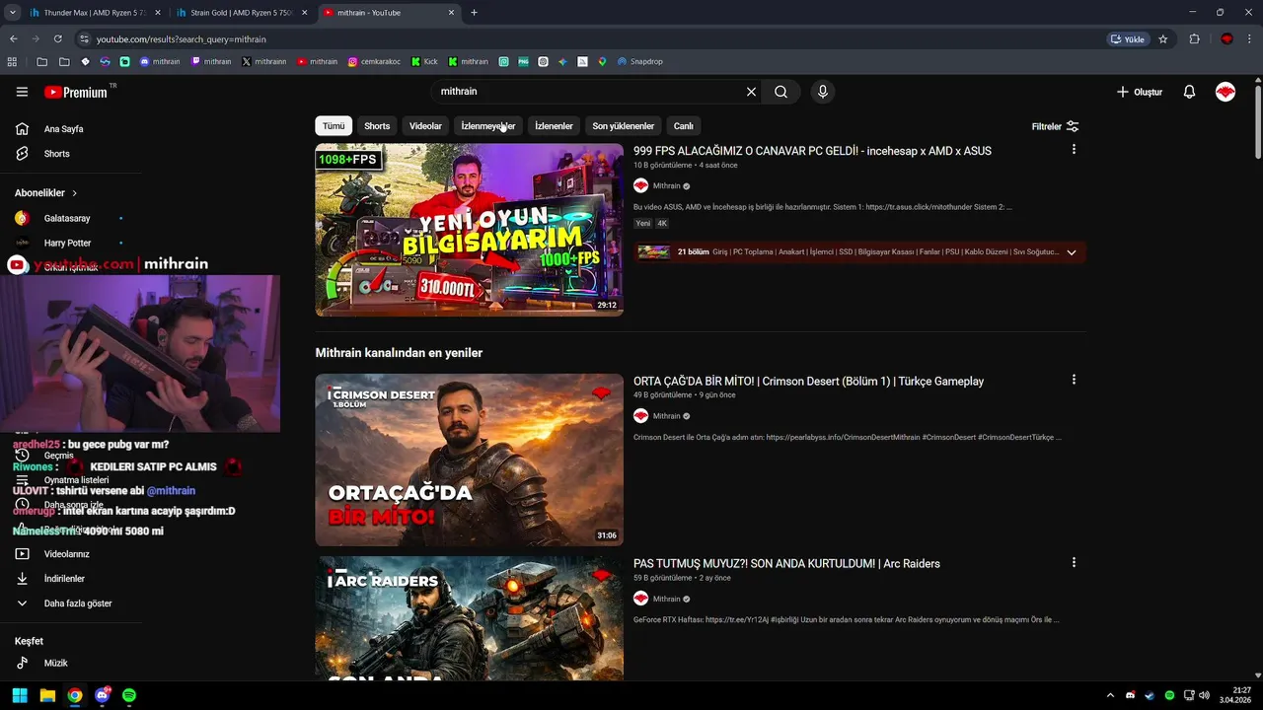
Task: Expand Abonelikler with its chevron
Action: coord(74,193)
